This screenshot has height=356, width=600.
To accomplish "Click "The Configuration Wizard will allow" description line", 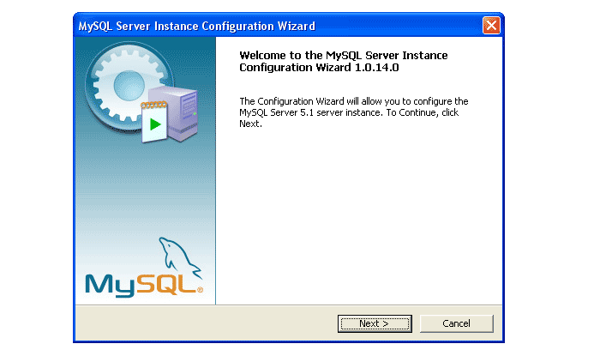I will (353, 101).
